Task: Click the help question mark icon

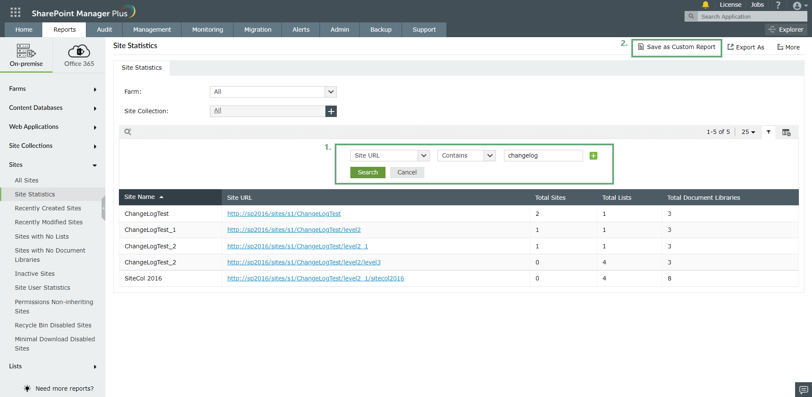Action: 778,5
